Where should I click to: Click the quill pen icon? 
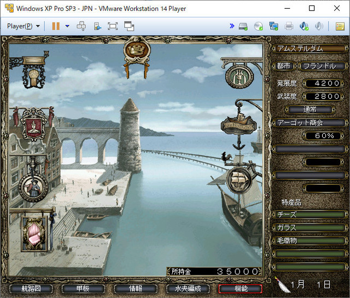click(x=282, y=284)
